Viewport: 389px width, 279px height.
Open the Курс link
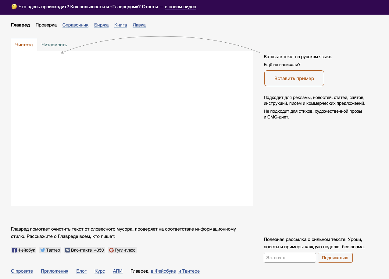(100, 271)
